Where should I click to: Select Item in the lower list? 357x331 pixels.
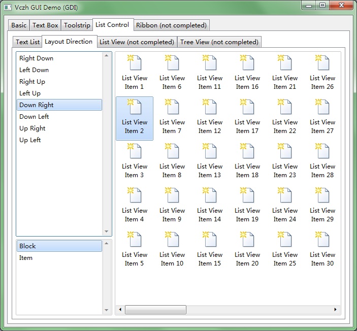(x=59, y=258)
